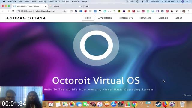The height and width of the screenshot is (108, 192).
Task: Open FaceTime in the Dock
Action: [x=86, y=104]
